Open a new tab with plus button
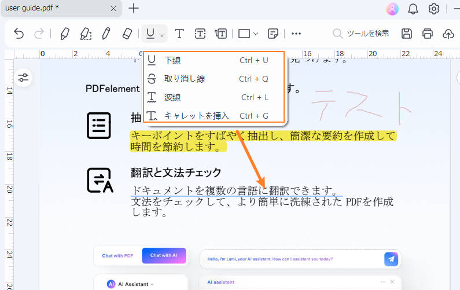Screen dimensions: 460x290 click(134, 8)
